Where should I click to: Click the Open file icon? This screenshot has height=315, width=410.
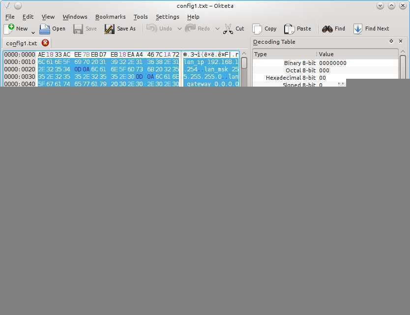45,29
